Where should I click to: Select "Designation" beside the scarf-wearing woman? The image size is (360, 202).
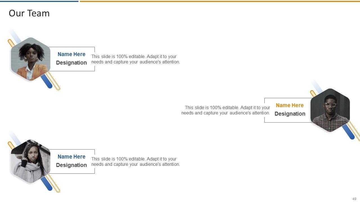coord(71,165)
